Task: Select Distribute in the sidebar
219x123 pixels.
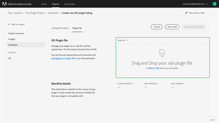Action: click(26, 45)
